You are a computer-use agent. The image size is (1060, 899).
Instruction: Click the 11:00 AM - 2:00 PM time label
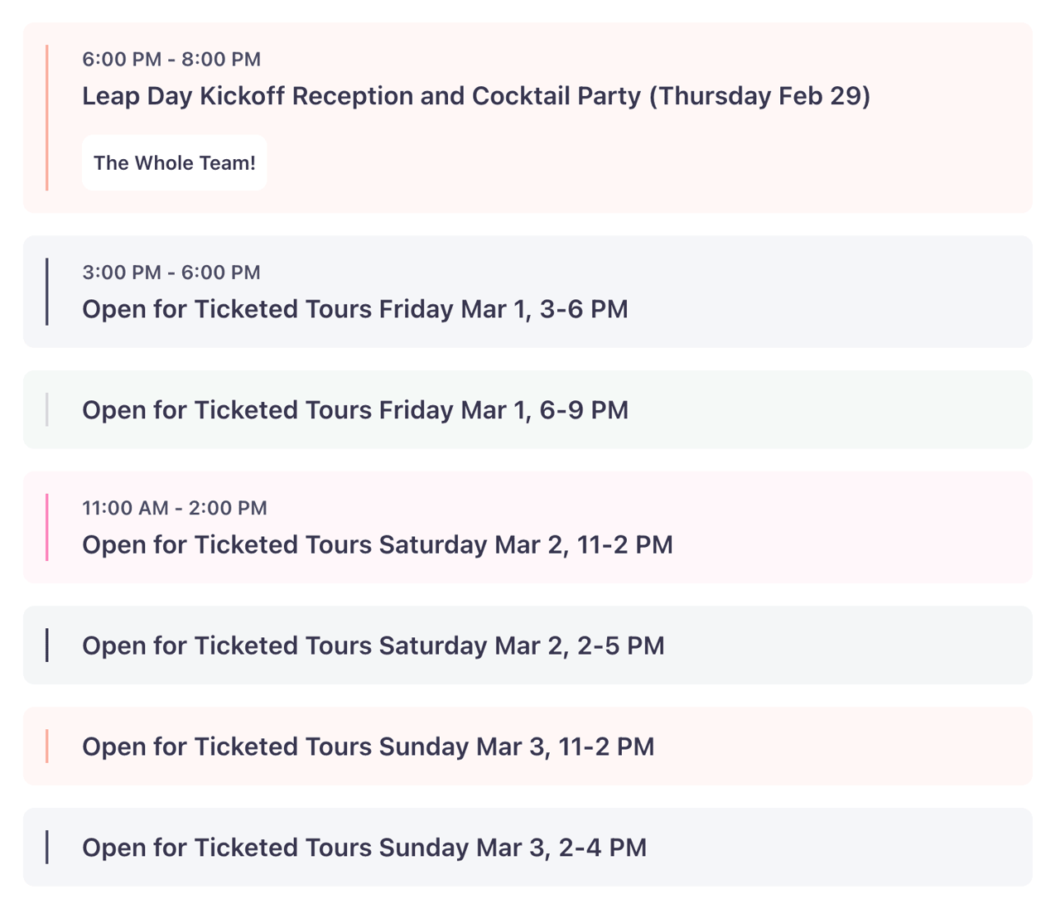click(175, 508)
